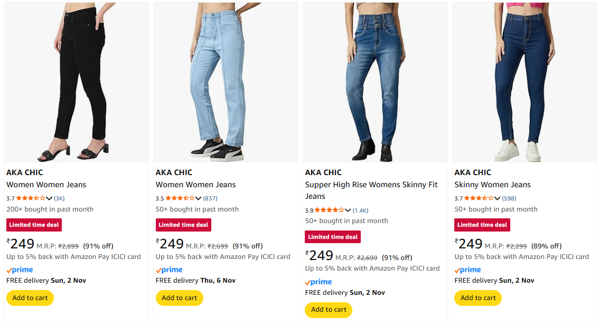Open Skinny Women Jeans title link
The image size is (599, 327).
(x=492, y=185)
